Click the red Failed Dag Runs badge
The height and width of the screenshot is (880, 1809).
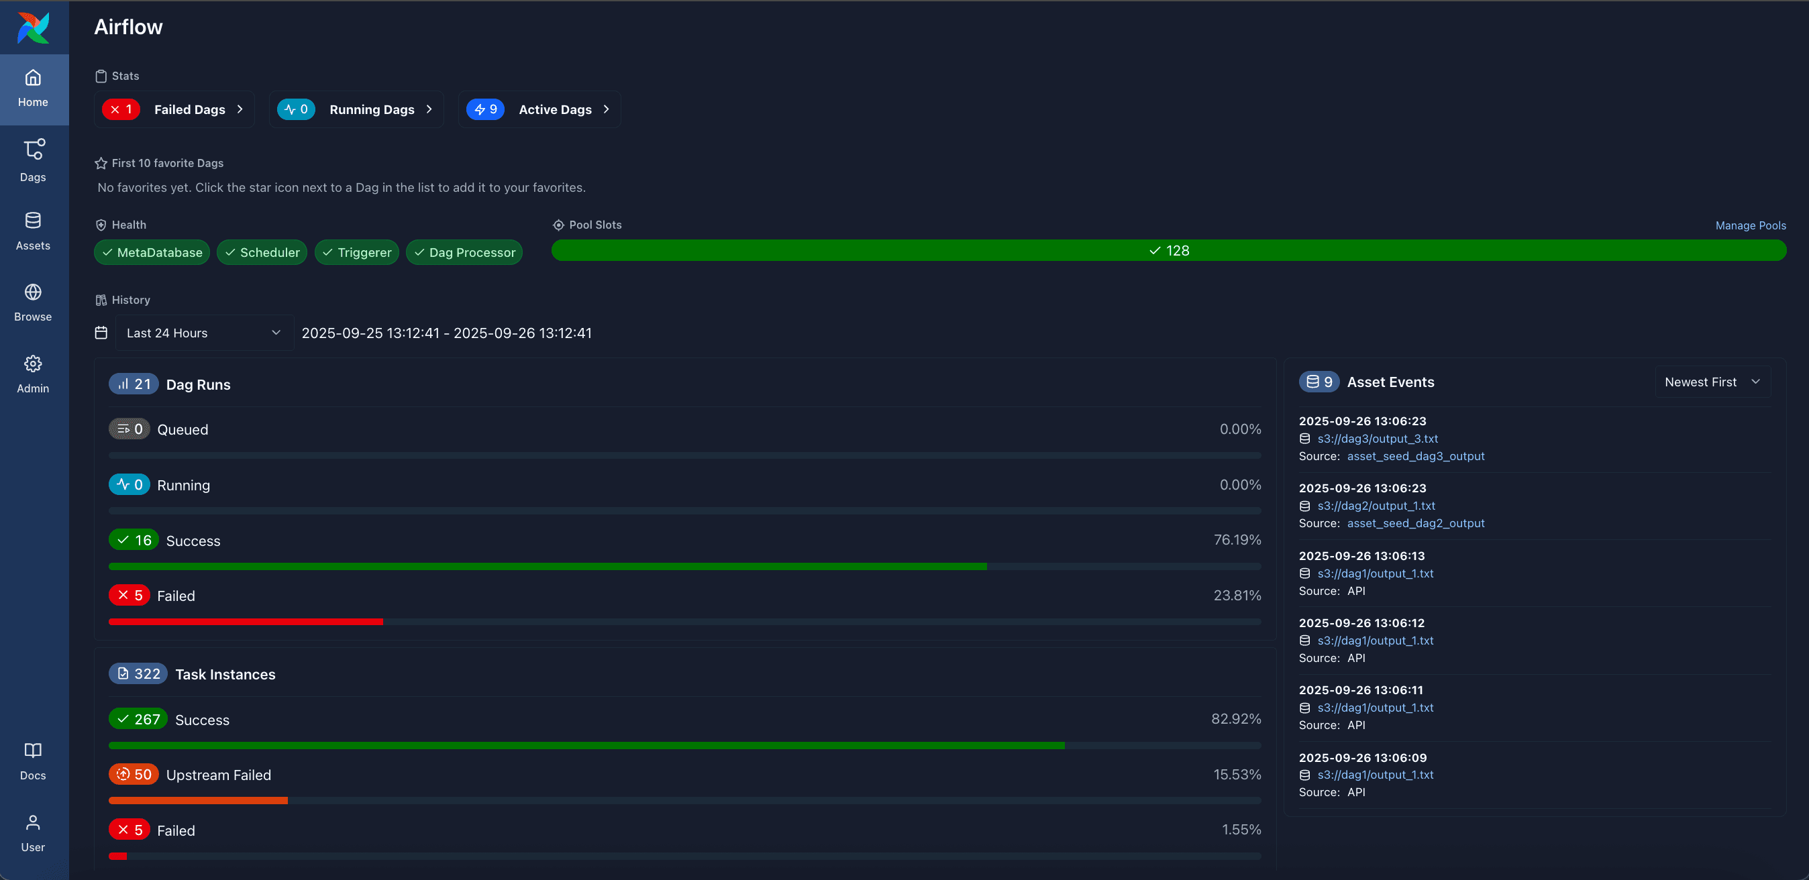(130, 595)
